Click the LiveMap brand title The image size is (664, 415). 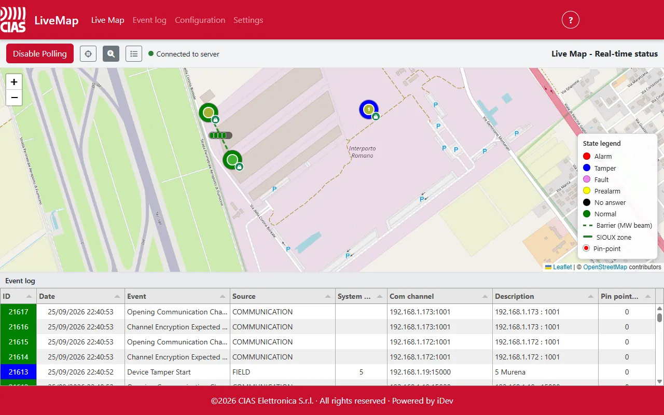57,20
